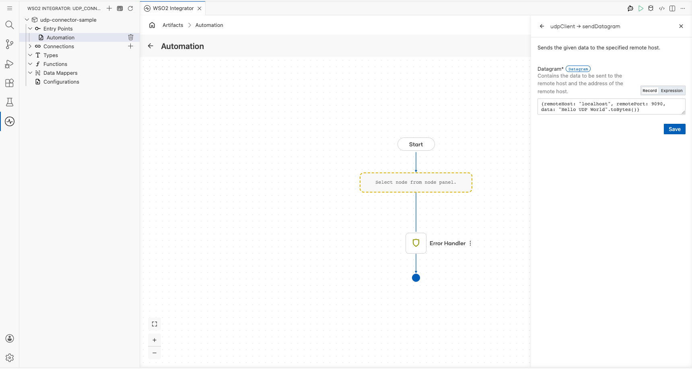
Task: Open Manage gear icon in activity bar
Action: [x=10, y=358]
